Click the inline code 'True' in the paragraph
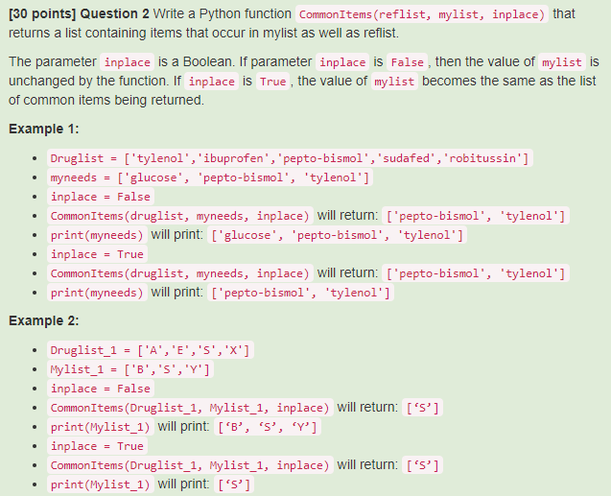 (272, 82)
